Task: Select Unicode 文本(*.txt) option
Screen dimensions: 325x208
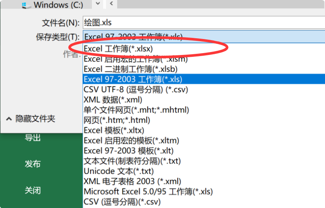Action: [x=204, y=171]
